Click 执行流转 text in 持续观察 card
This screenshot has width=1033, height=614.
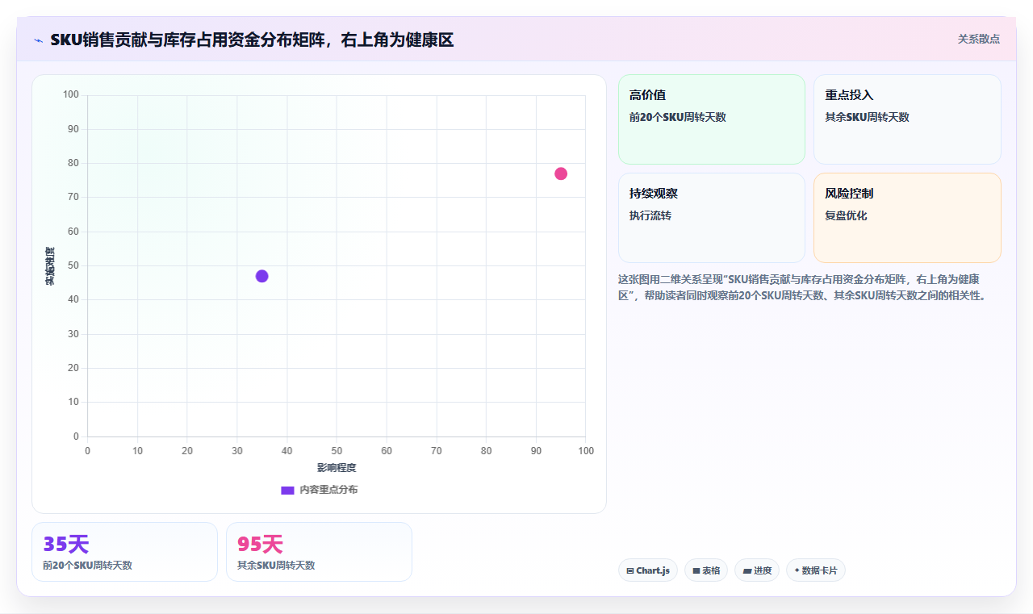point(650,215)
